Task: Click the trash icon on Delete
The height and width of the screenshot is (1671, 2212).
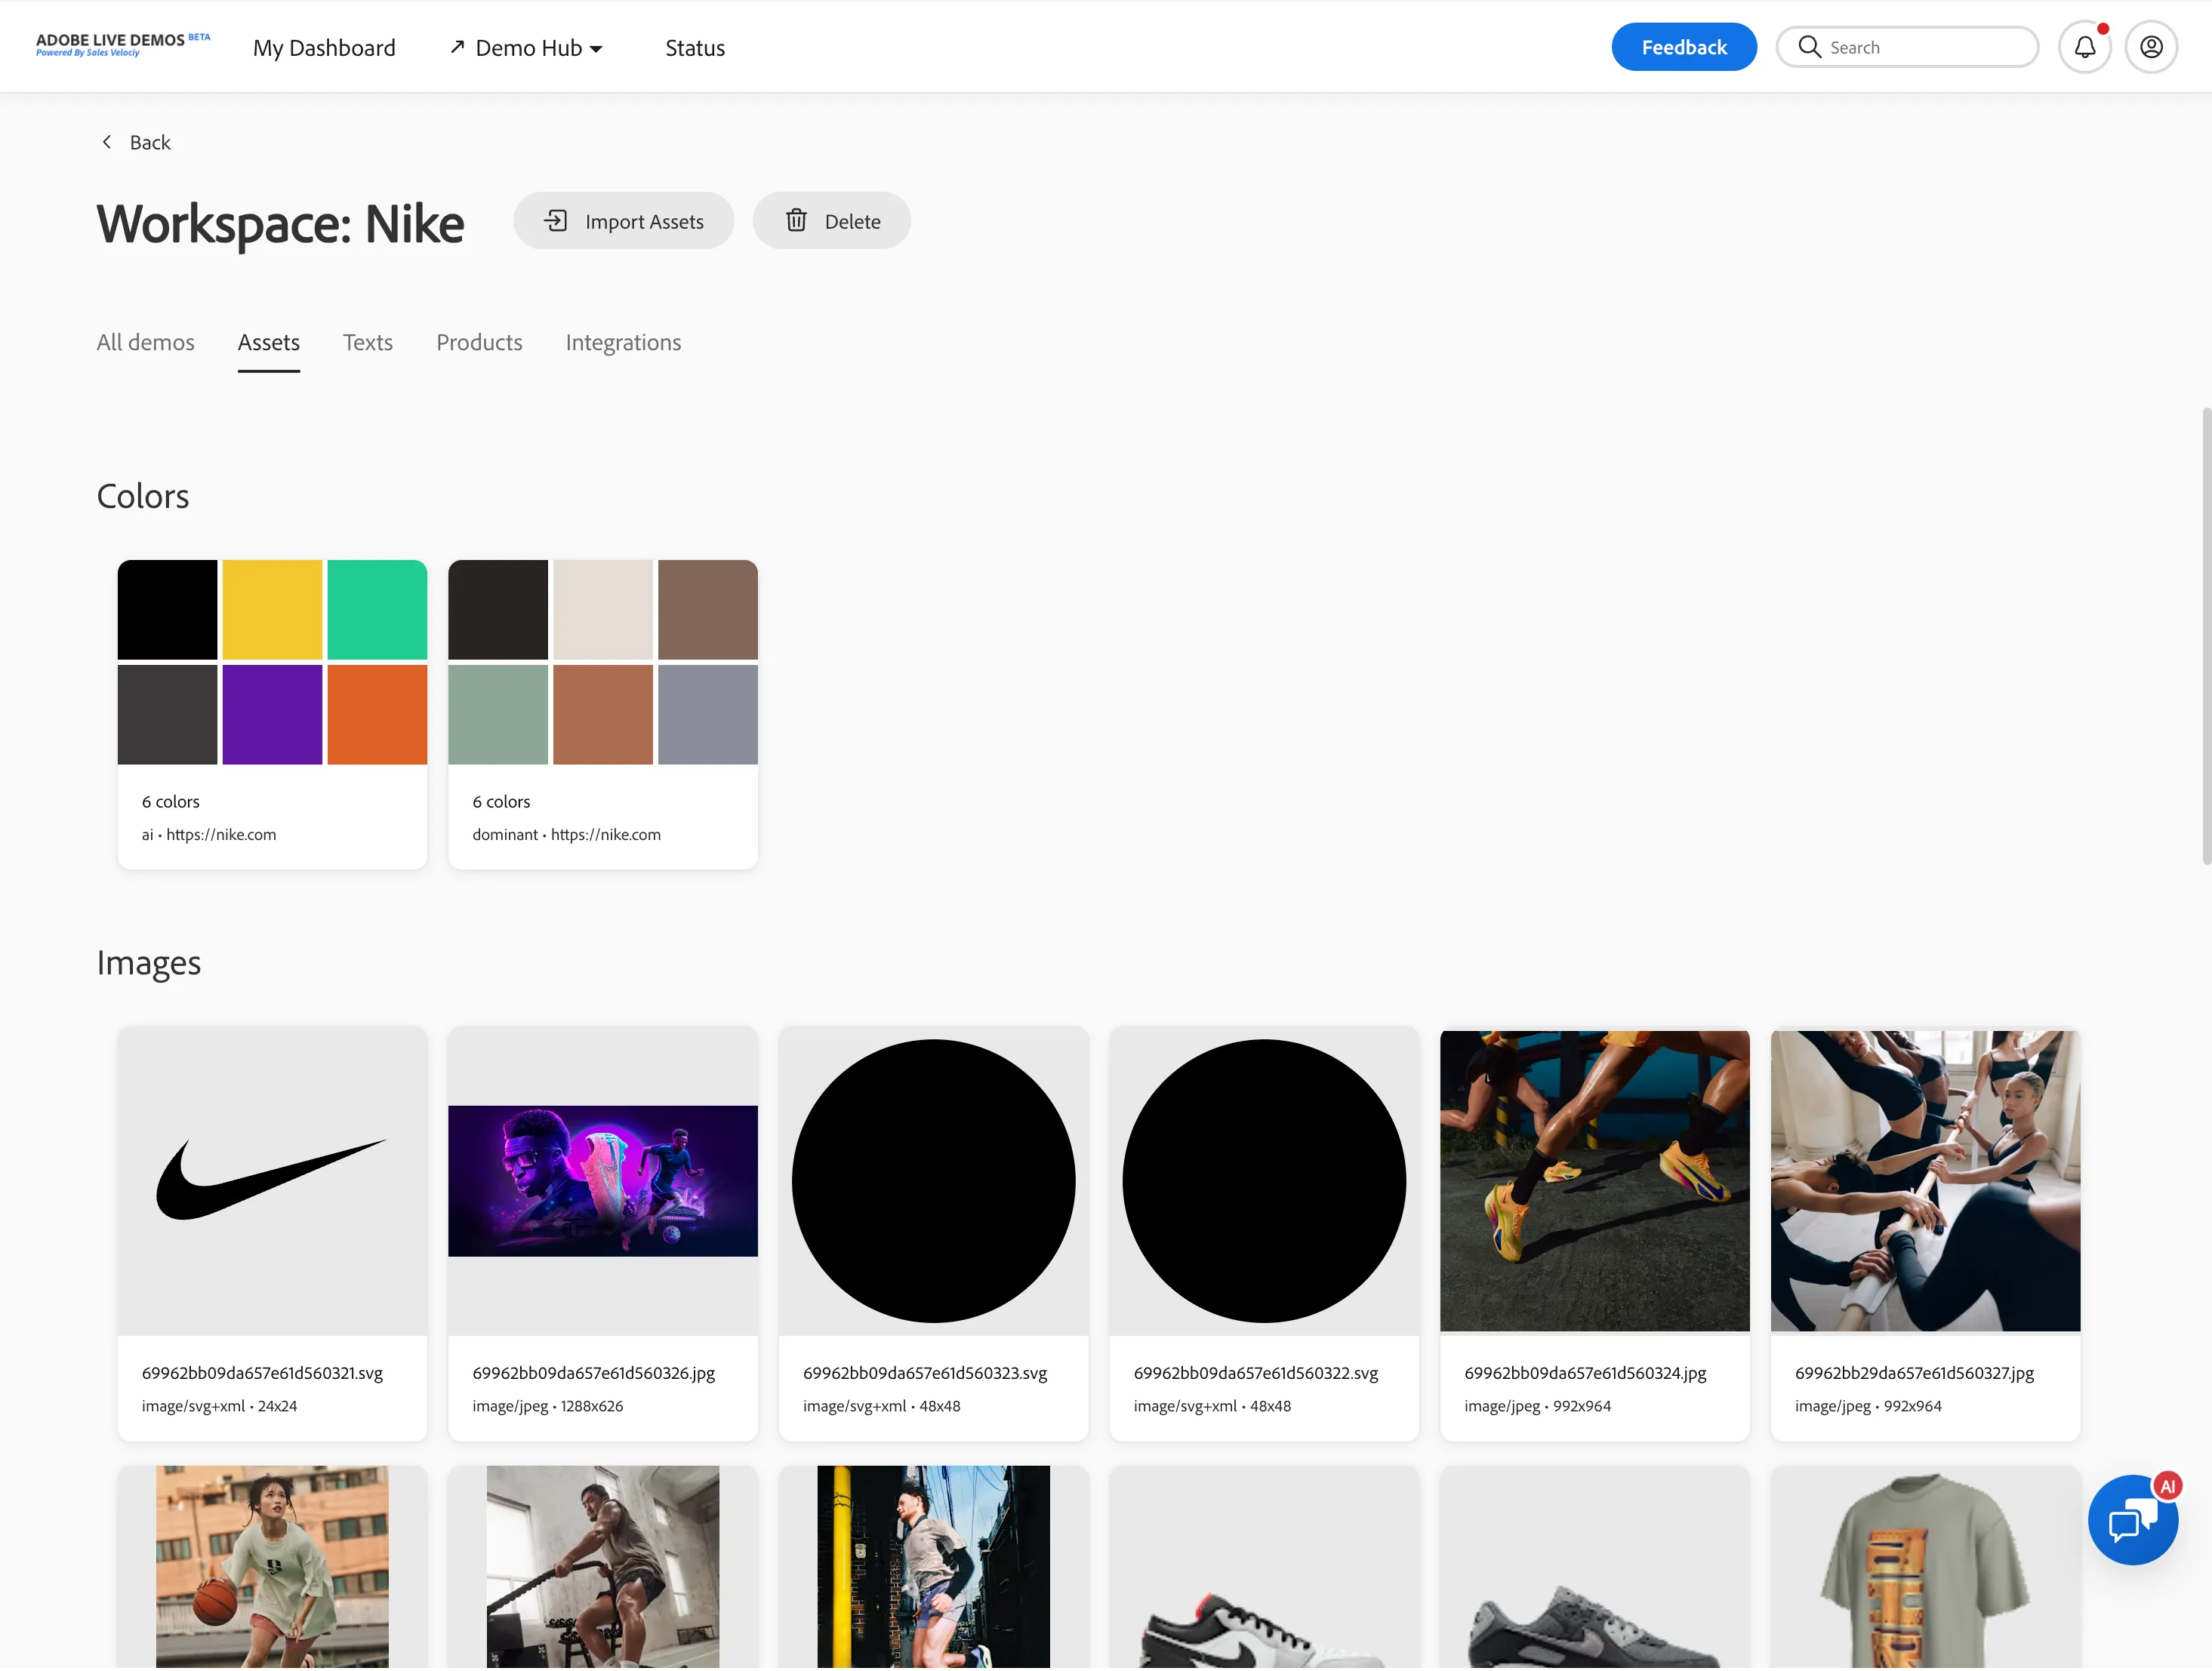Action: [796, 221]
